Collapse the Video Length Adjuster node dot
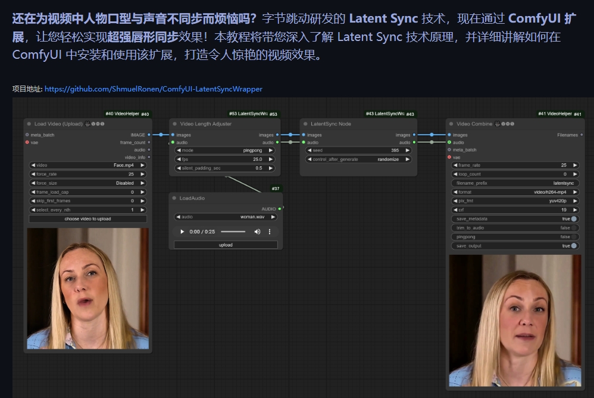 (174, 124)
